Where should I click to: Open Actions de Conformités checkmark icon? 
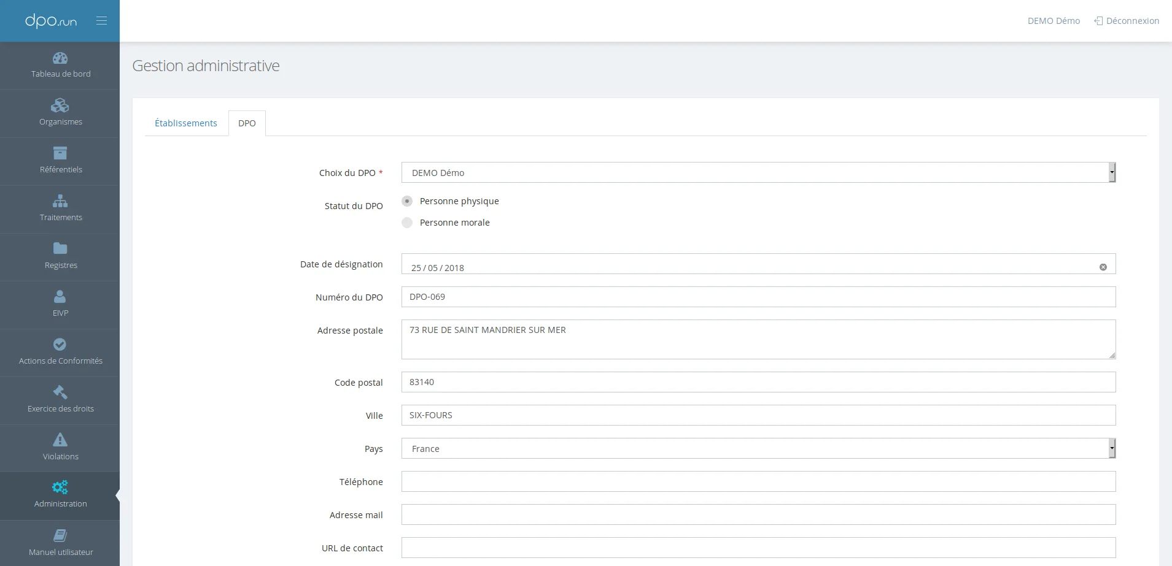[60, 345]
